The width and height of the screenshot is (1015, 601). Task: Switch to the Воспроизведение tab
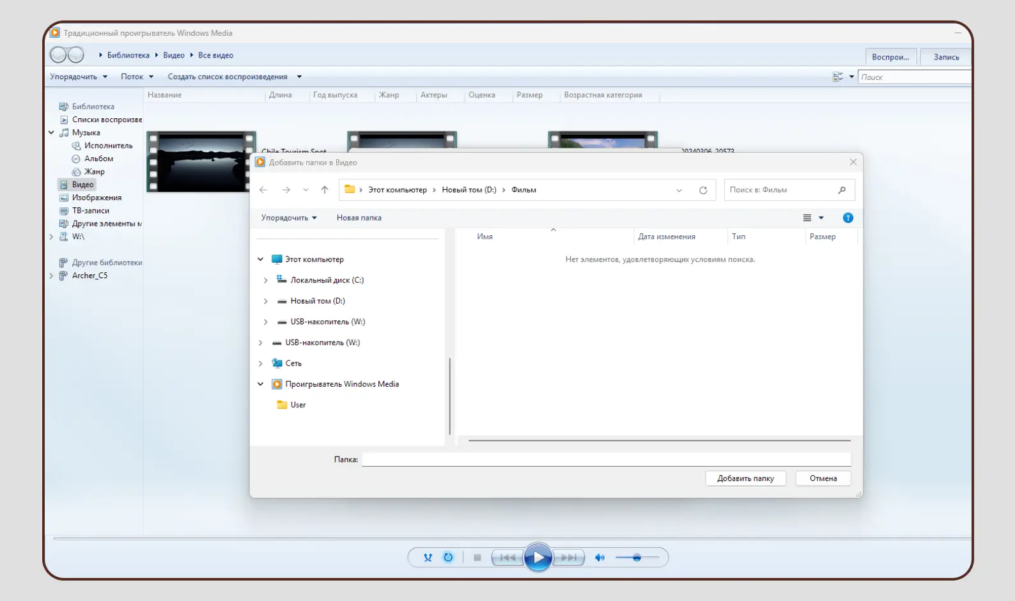pos(890,57)
